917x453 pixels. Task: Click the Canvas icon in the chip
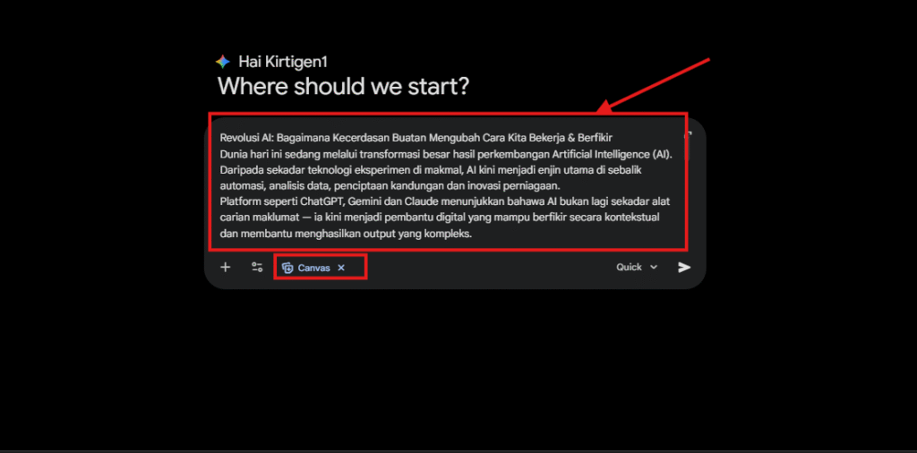[287, 268]
